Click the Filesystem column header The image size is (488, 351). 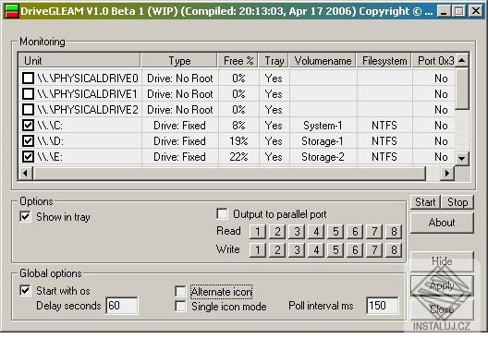point(384,60)
